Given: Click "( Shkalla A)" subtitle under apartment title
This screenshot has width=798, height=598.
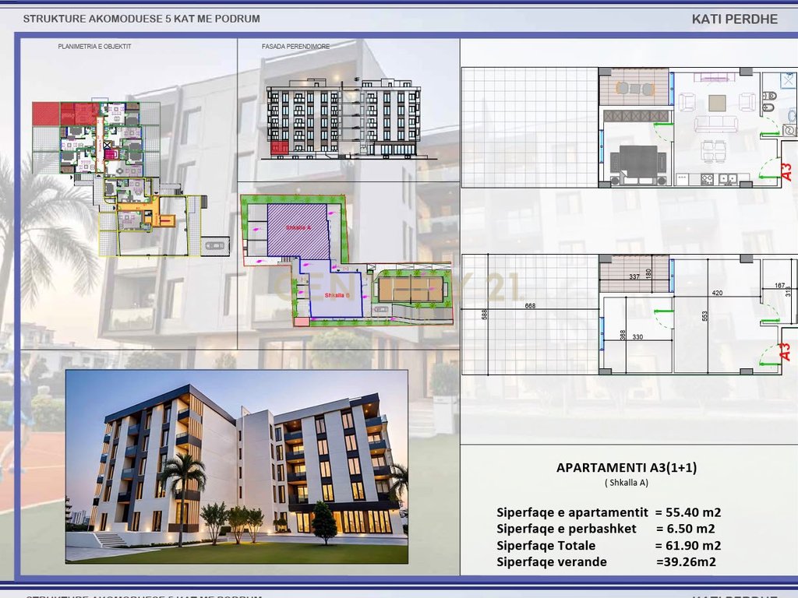Looking at the screenshot, I should 627,483.
